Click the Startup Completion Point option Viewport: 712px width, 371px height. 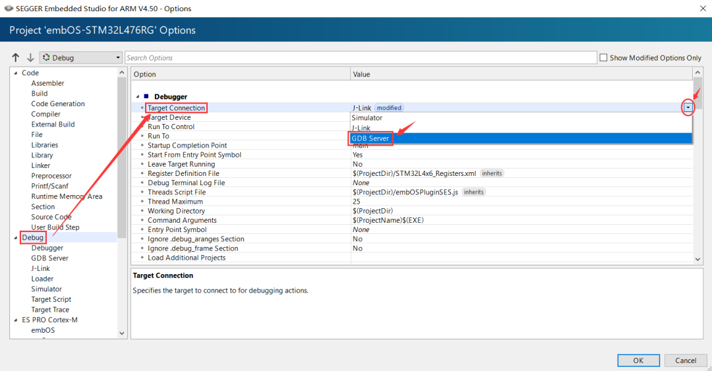tap(187, 146)
